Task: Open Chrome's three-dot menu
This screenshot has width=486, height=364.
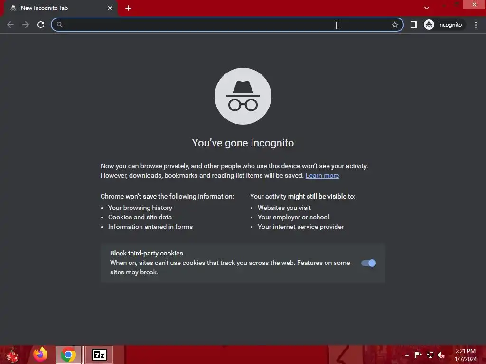Action: (476, 25)
